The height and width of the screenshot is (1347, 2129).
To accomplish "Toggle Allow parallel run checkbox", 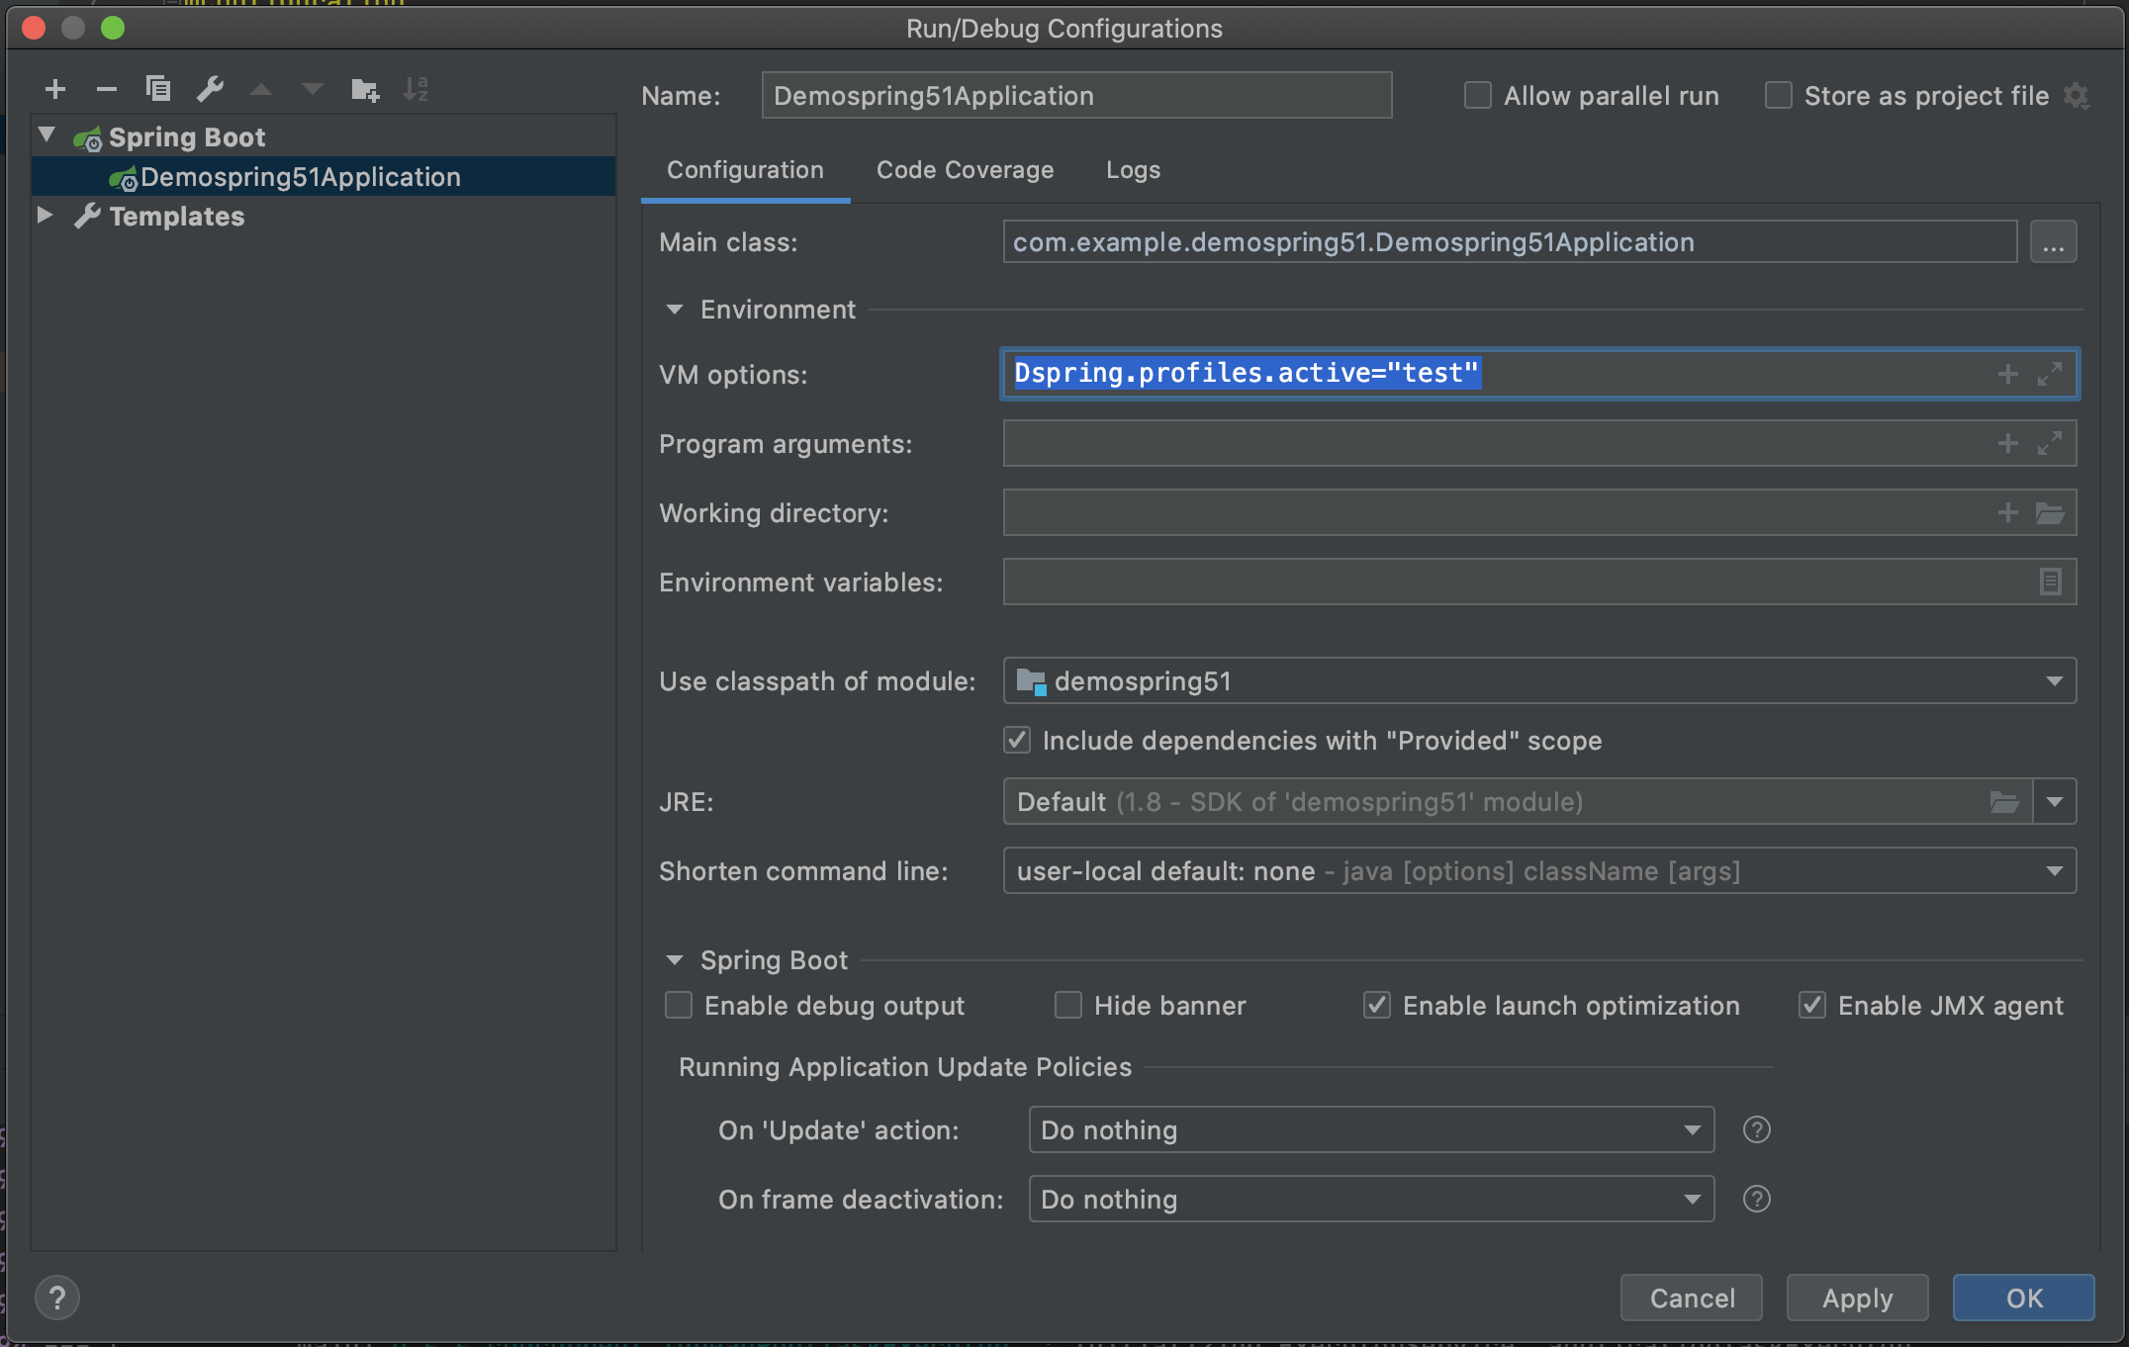I will tap(1478, 96).
